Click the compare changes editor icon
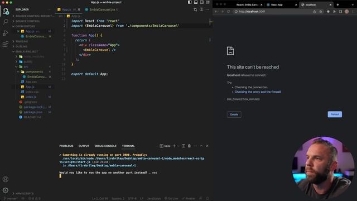The height and width of the screenshot is (201, 357). click(x=195, y=9)
